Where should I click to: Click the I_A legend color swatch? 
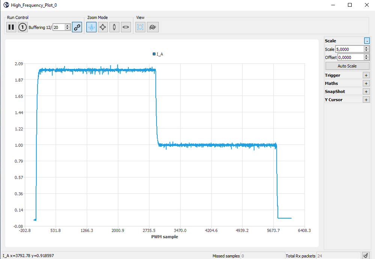point(154,54)
